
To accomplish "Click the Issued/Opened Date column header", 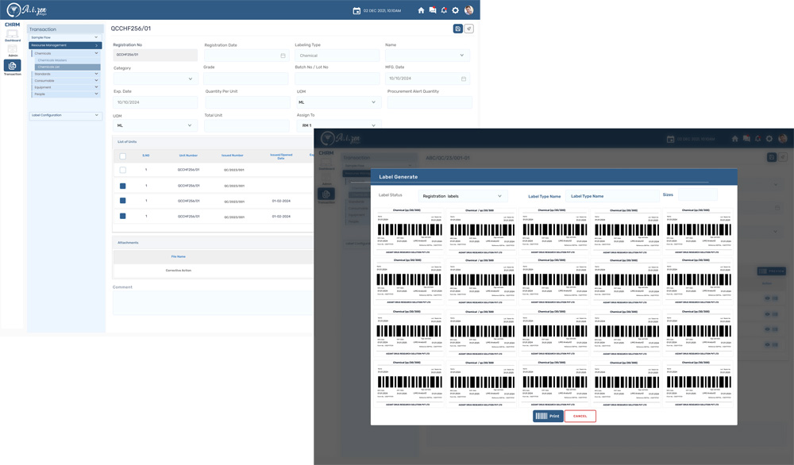I will tap(281, 156).
